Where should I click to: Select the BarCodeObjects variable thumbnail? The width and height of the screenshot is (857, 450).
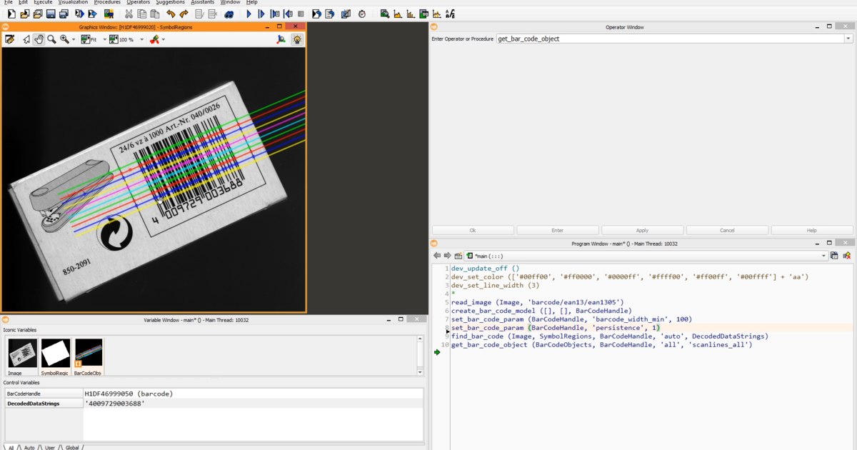[89, 356]
